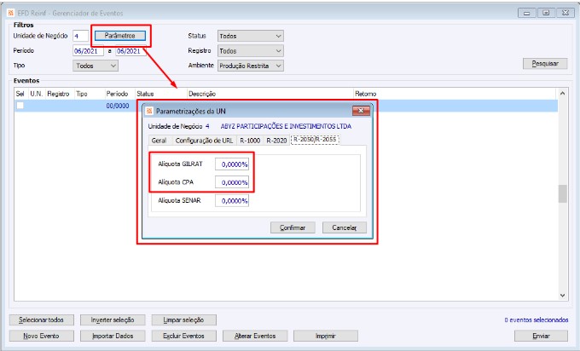The height and width of the screenshot is (351, 580).
Task: Expand the Registro dropdown
Action: tap(251, 50)
